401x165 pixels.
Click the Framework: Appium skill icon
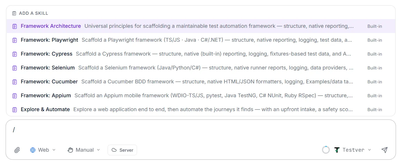(15, 96)
